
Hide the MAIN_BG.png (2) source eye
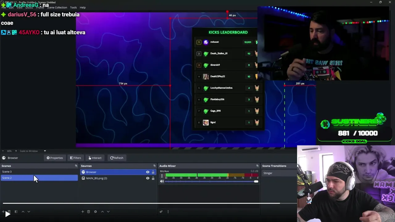pos(148,178)
